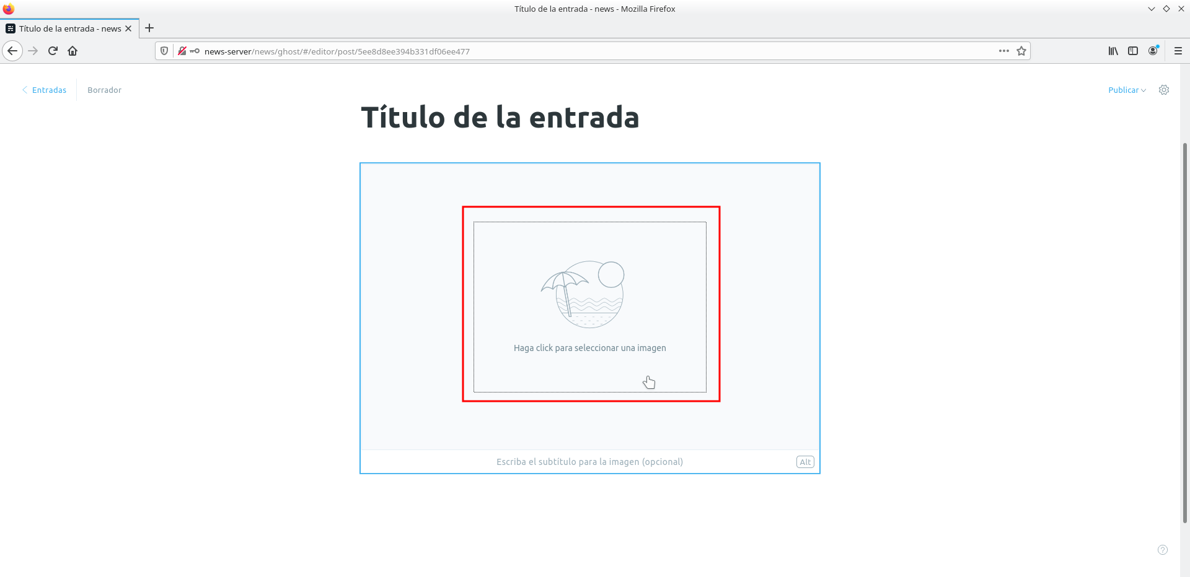Bookmark this page with the star icon
The image size is (1190, 577).
[x=1021, y=51]
